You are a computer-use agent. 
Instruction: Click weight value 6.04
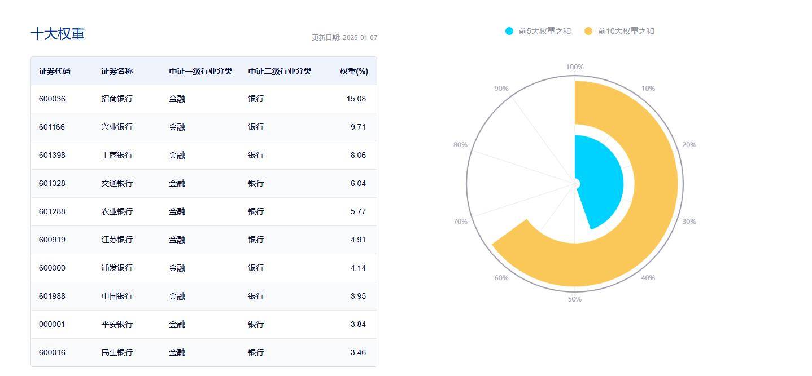358,183
